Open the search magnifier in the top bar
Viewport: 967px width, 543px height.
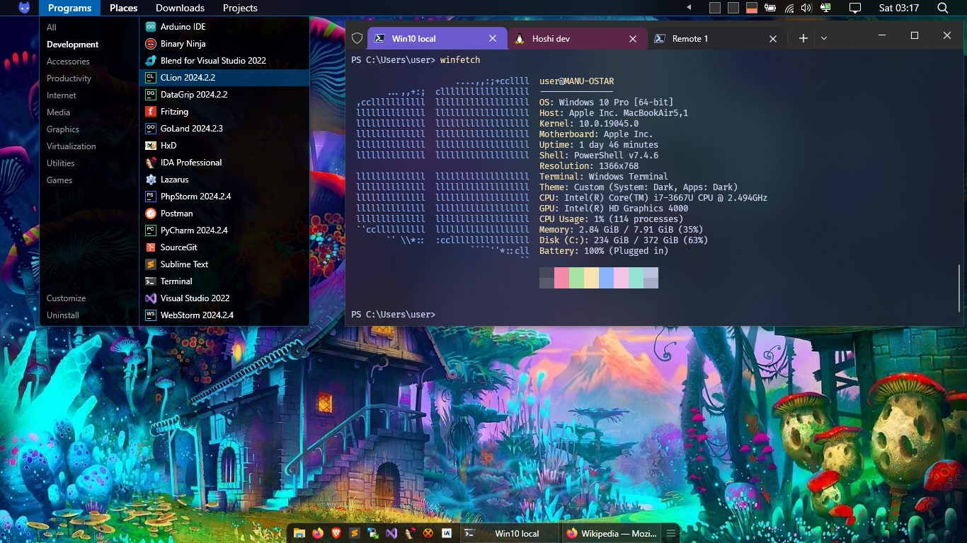click(x=942, y=8)
